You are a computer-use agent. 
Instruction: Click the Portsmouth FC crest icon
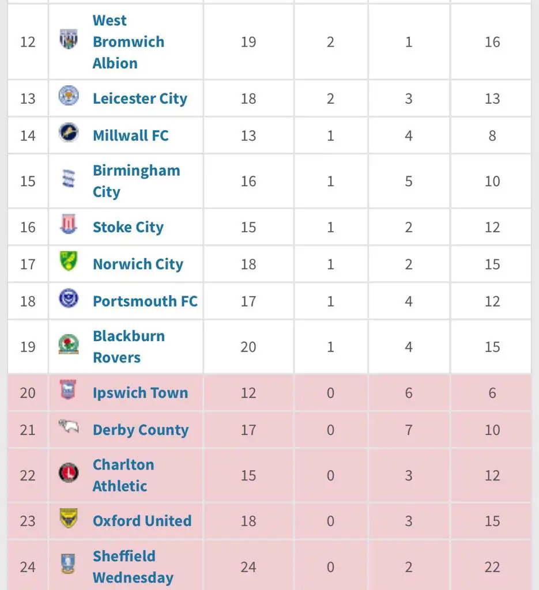69,298
